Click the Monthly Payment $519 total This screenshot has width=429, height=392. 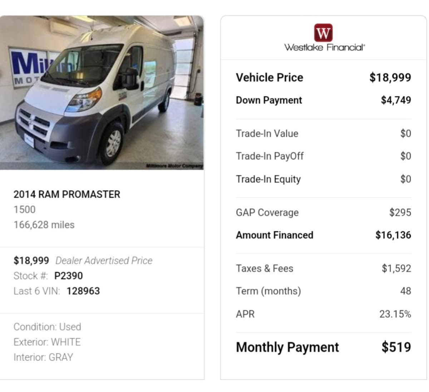(396, 347)
